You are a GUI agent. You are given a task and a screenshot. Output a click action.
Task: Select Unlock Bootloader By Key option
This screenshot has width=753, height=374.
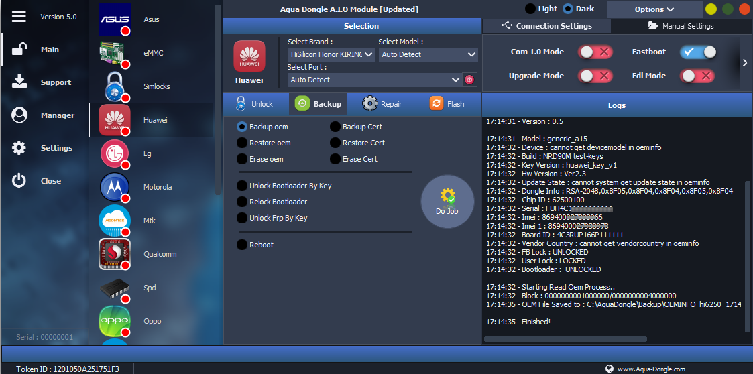(242, 186)
